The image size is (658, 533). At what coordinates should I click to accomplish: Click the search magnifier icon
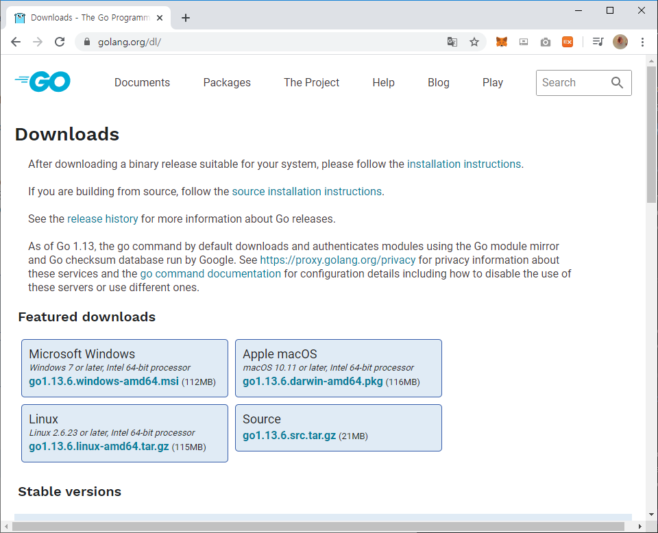coord(617,83)
